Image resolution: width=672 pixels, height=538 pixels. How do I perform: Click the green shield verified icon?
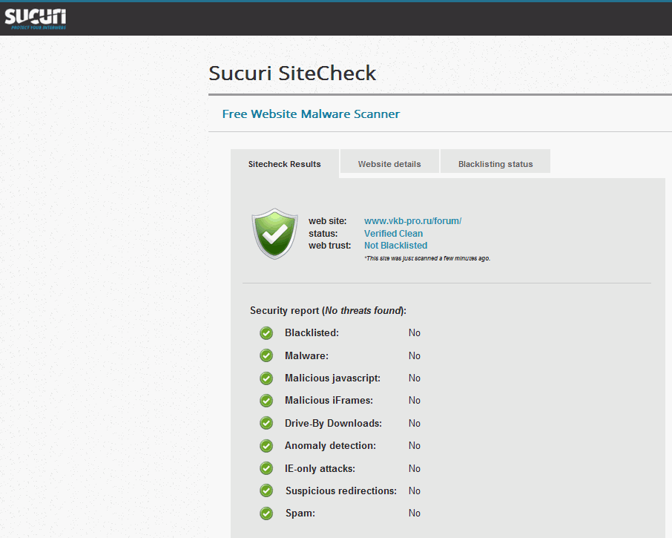pos(274,234)
